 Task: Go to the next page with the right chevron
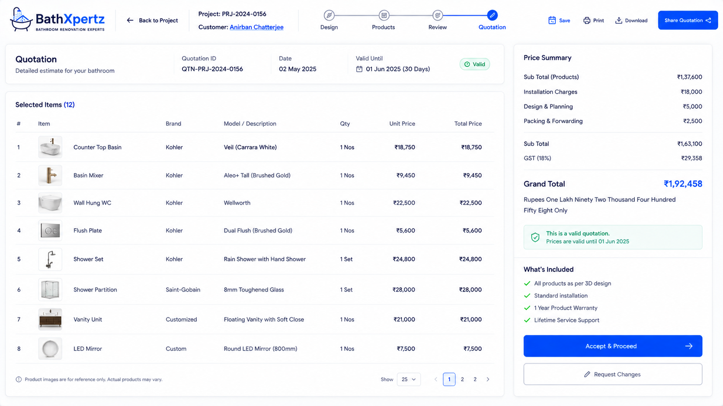click(x=488, y=379)
